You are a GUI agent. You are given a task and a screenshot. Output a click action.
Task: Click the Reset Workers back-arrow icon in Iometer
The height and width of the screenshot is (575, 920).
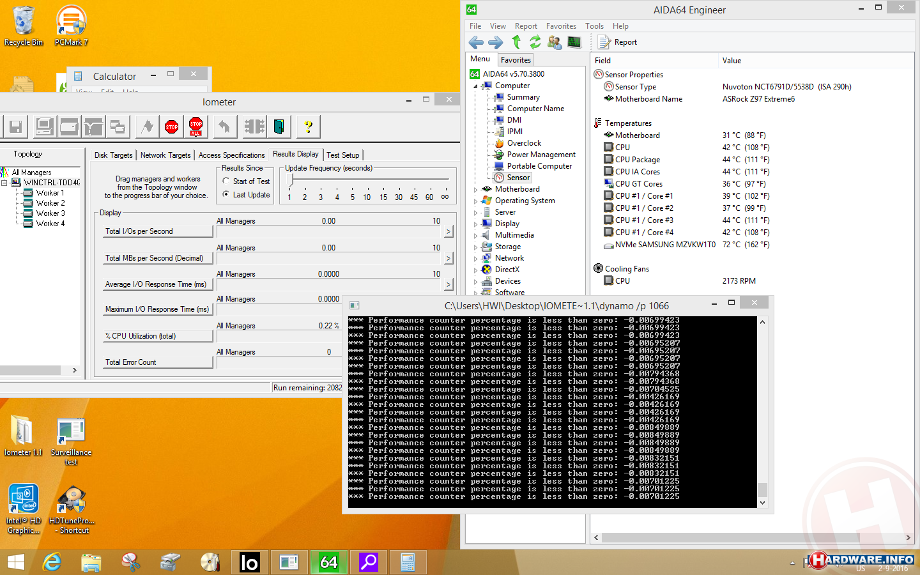click(224, 126)
